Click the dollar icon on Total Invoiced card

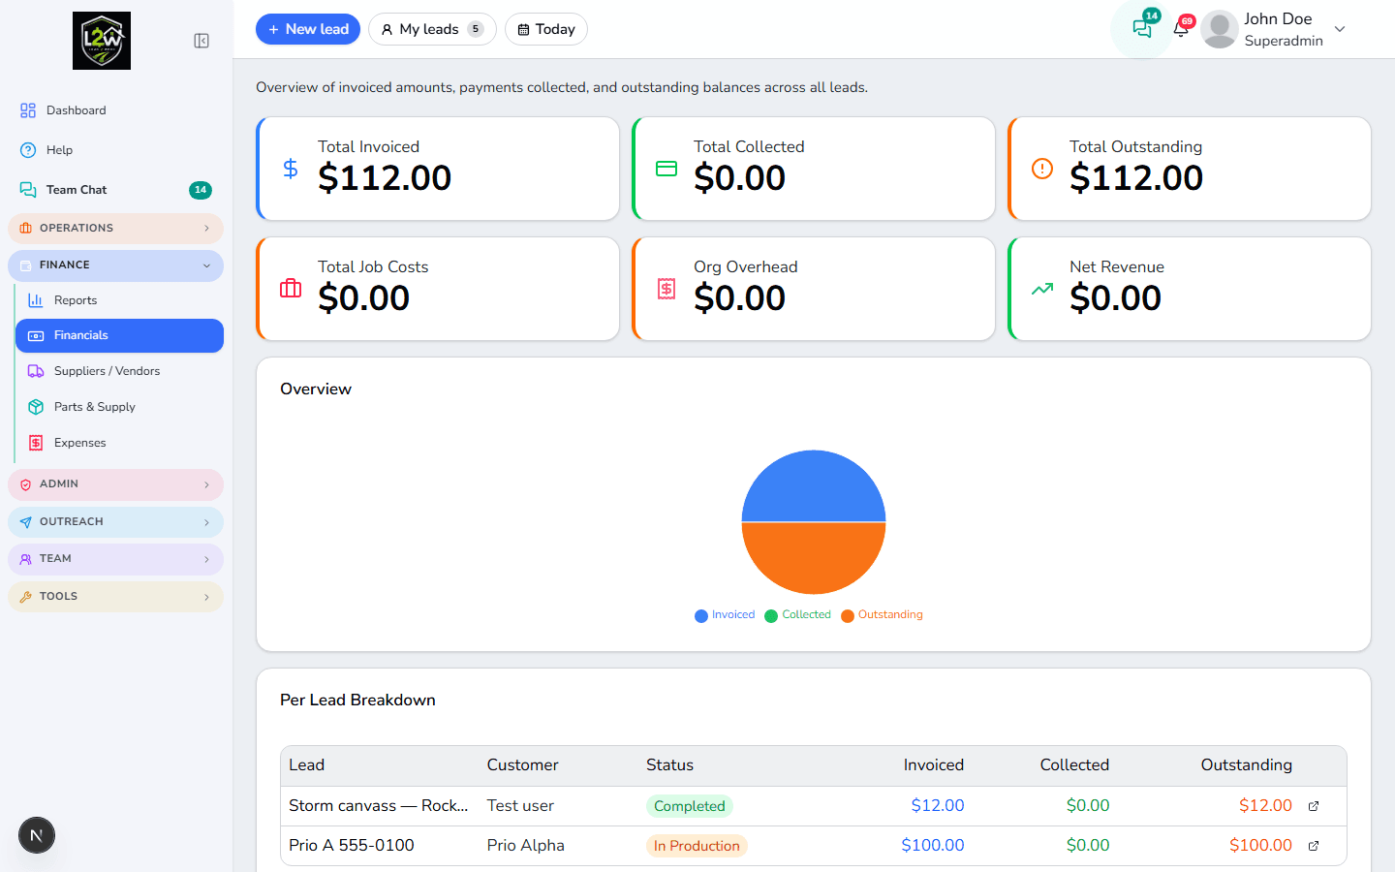pyautogui.click(x=291, y=169)
